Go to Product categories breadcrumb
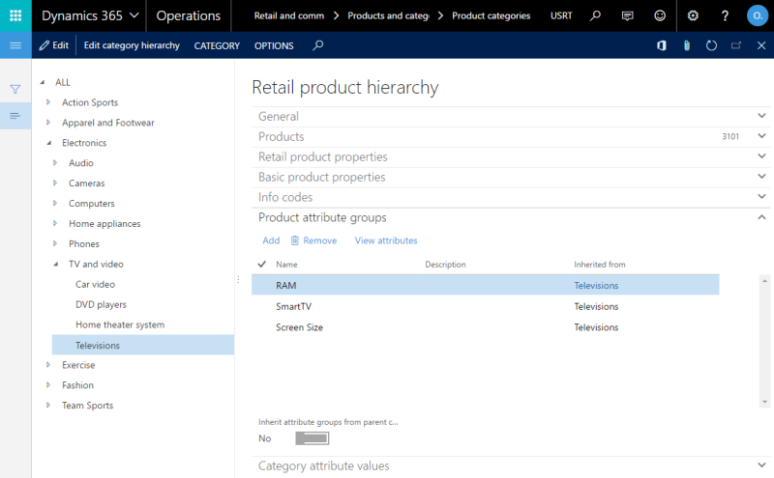 point(491,15)
